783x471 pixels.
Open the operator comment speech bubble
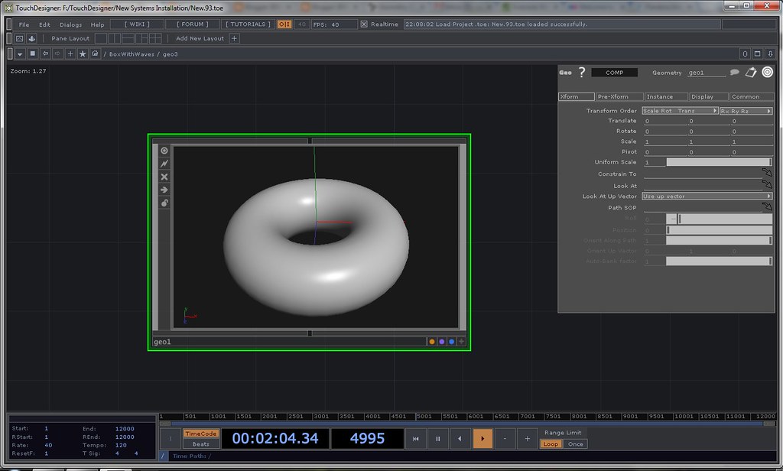[734, 73]
